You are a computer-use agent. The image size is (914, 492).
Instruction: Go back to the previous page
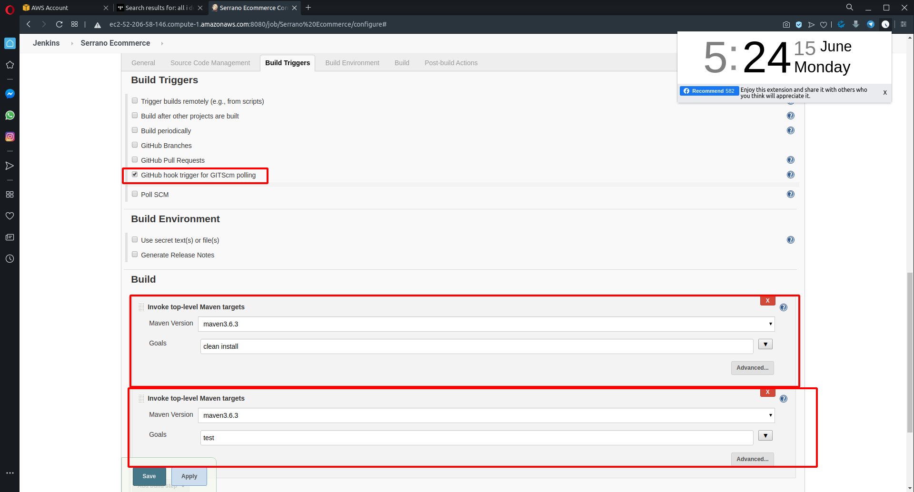tap(29, 24)
